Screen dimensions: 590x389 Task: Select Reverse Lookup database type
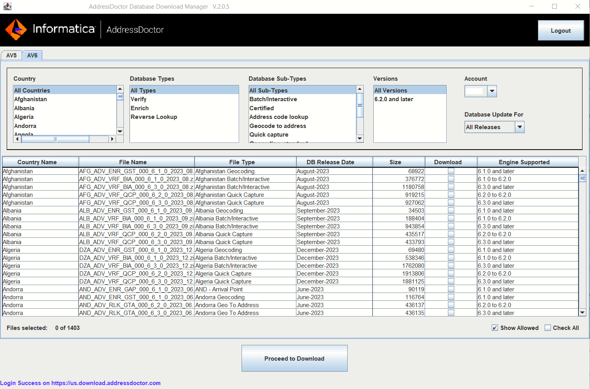pos(184,117)
